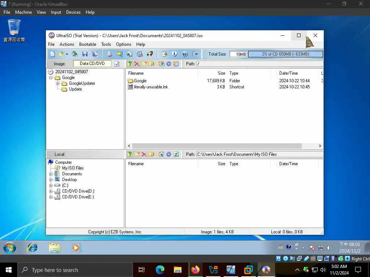Click the horizontal scrollbar in image file list
The image size is (370, 277).
[x=217, y=146]
